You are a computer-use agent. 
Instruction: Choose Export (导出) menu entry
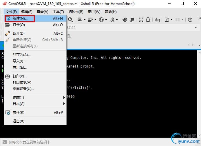35,68
